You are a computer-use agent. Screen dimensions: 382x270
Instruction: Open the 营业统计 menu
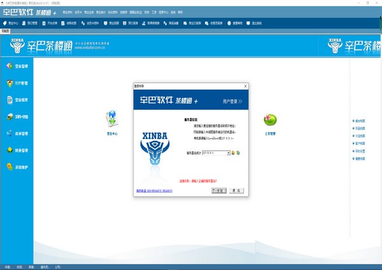coord(101,12)
